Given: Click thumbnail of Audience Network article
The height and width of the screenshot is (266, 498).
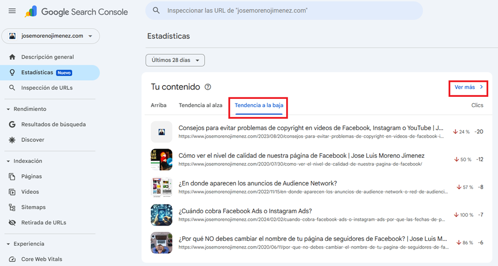Looking at the screenshot, I should pyautogui.click(x=161, y=187).
